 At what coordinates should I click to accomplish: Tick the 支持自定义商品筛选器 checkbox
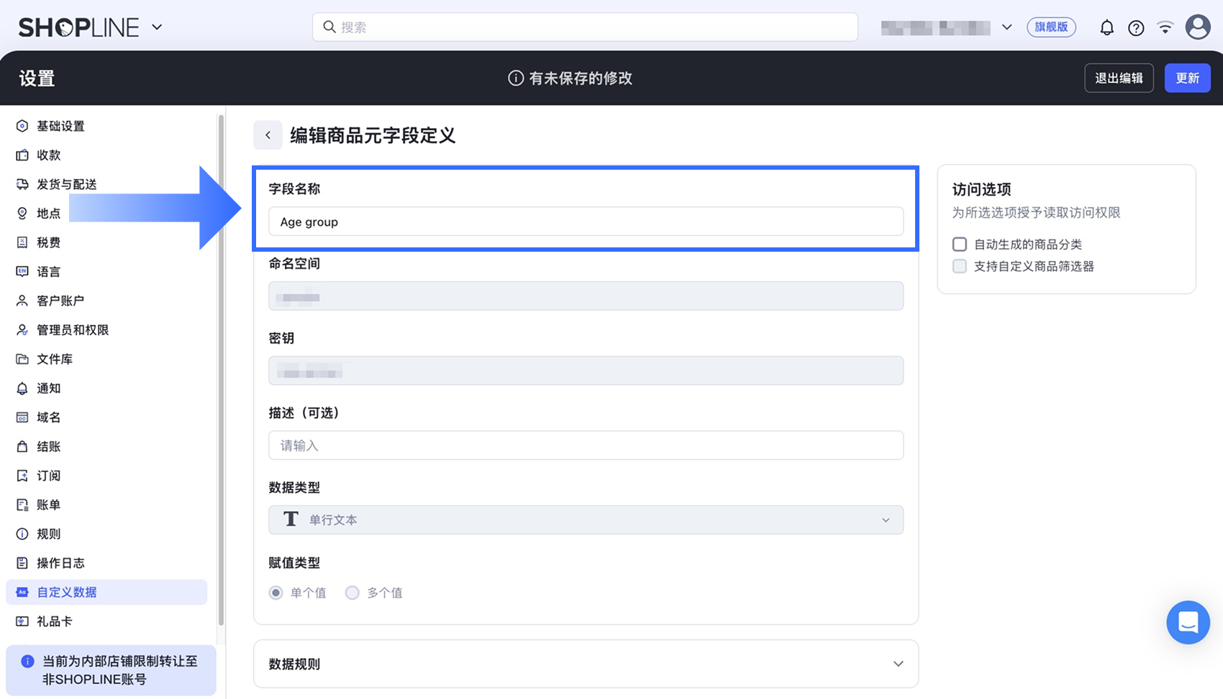tap(959, 266)
